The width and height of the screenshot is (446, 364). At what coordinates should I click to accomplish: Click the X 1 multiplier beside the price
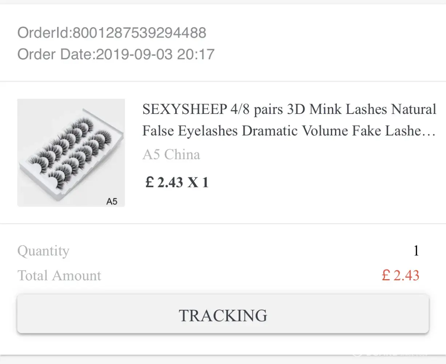coord(198,182)
